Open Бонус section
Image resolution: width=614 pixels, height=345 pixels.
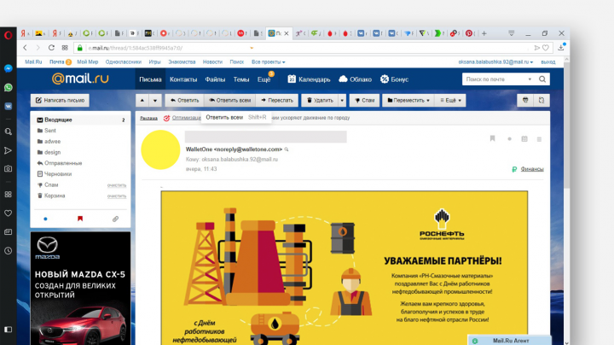coord(394,79)
